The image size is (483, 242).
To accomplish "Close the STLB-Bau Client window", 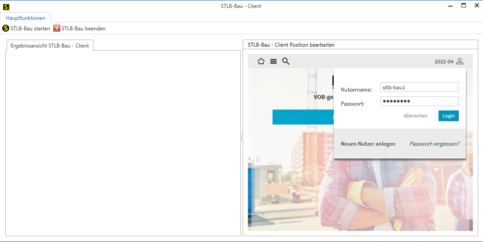I will click(476, 6).
